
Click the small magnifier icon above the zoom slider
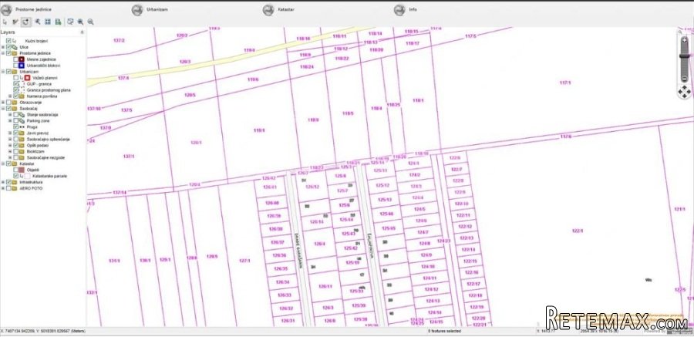point(681,32)
